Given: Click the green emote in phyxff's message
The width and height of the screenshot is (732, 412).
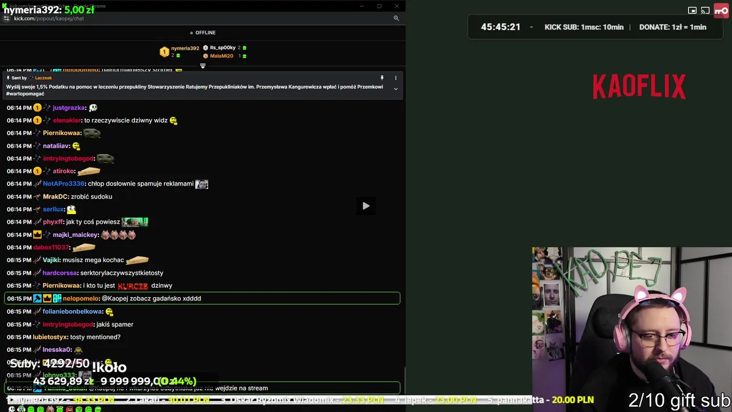Looking at the screenshot, I should (x=135, y=221).
